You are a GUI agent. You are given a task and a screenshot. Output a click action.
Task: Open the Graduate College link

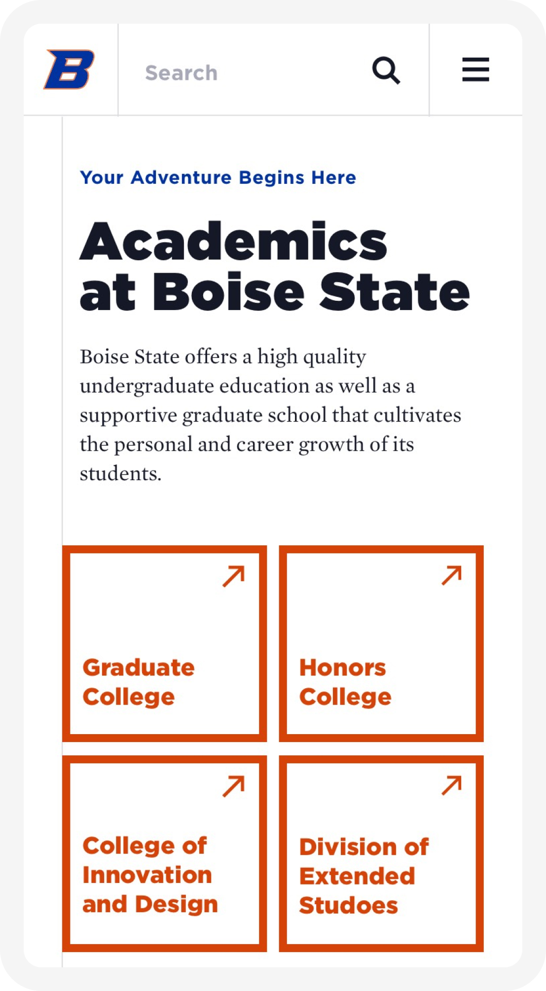(139, 682)
